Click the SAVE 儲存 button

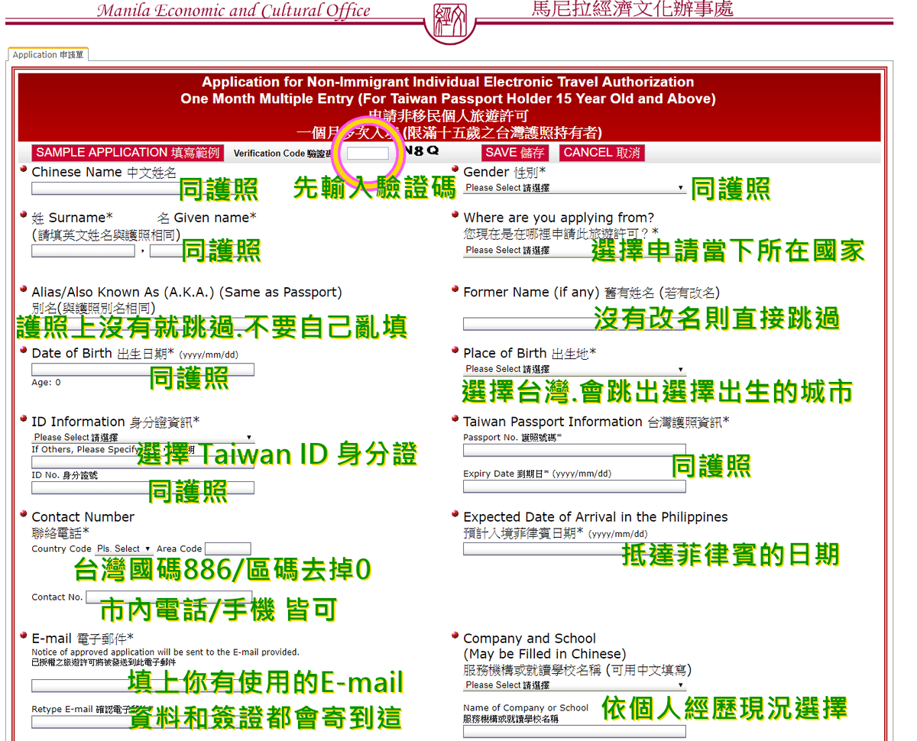coord(514,153)
